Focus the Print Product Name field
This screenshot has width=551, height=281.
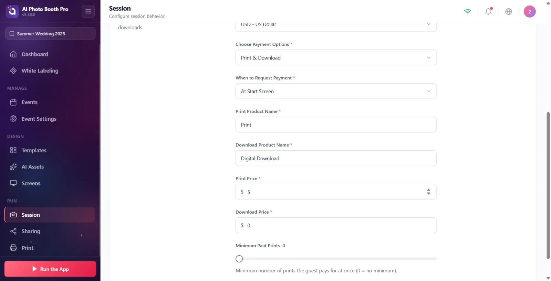(x=336, y=125)
